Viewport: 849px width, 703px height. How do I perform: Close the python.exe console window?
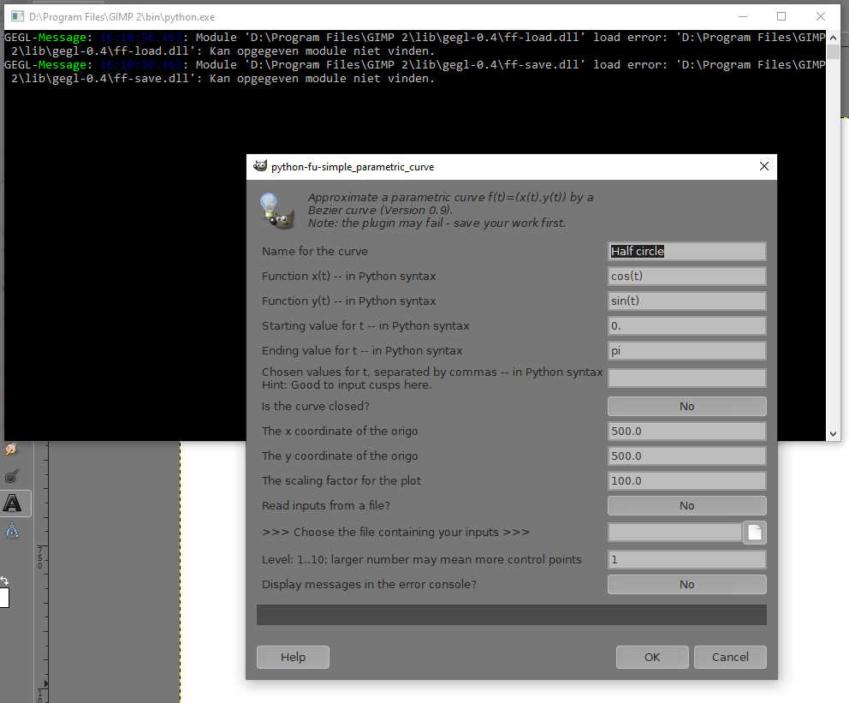click(820, 17)
